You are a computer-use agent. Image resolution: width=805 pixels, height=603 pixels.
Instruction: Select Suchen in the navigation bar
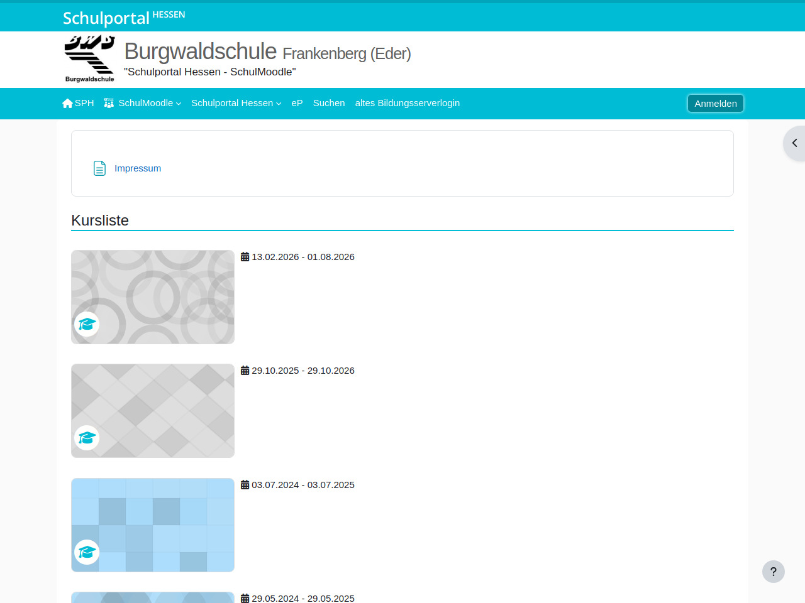point(329,103)
